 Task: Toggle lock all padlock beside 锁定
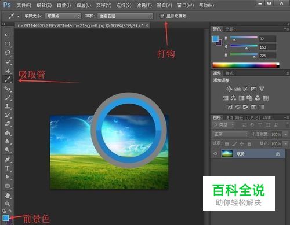(x=249, y=144)
